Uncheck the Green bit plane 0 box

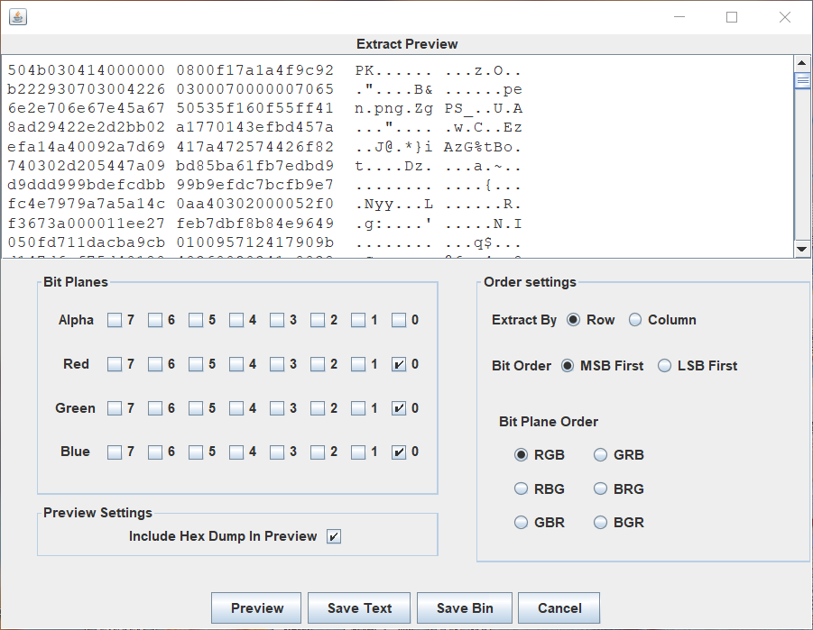[x=399, y=408]
